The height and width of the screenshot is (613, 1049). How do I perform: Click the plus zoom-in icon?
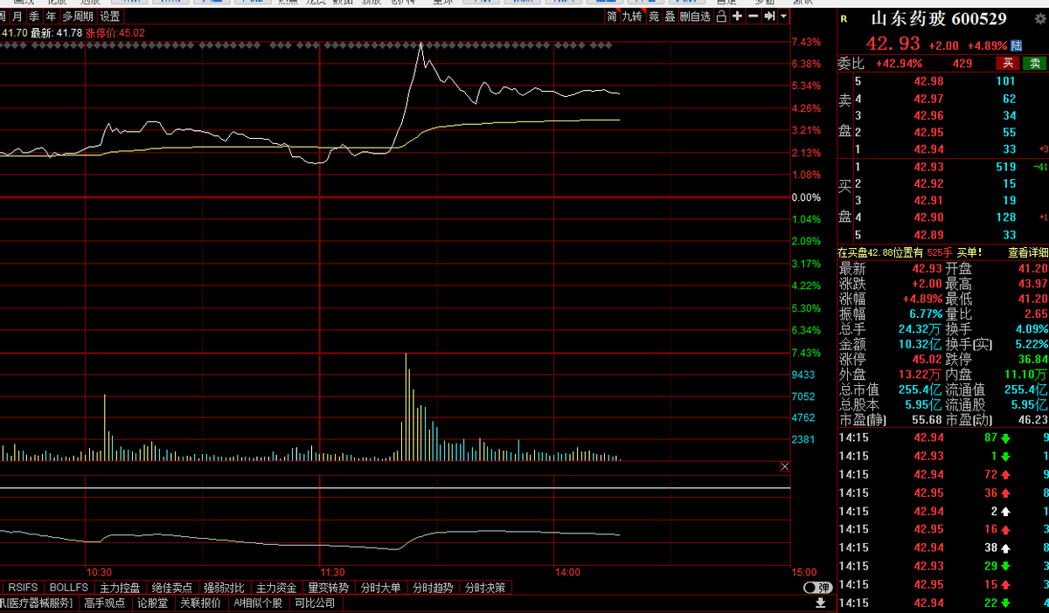(x=738, y=17)
